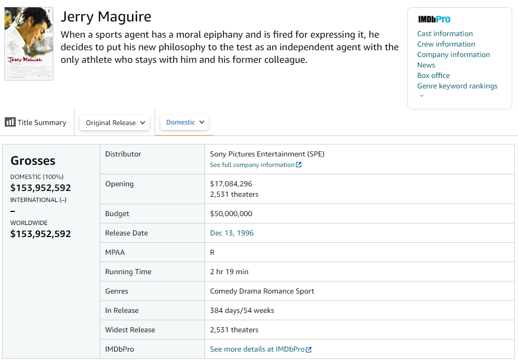Viewport: 518px width, 360px height.
Task: Open the Domestic region dropdown
Action: click(185, 122)
